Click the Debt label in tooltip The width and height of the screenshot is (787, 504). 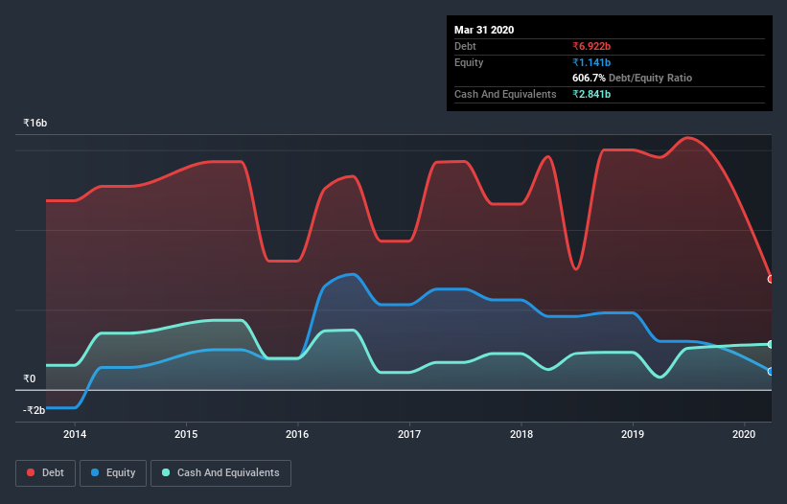coord(465,46)
